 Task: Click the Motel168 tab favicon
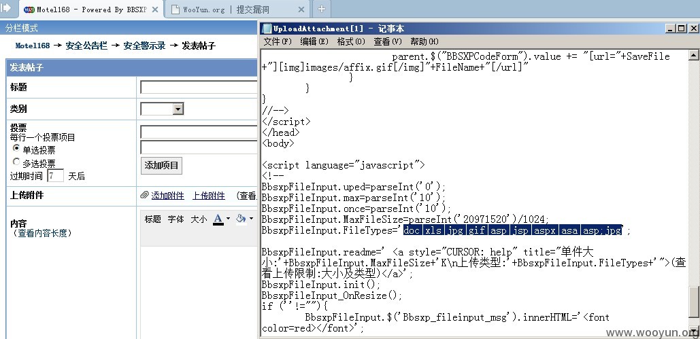pyautogui.click(x=29, y=10)
